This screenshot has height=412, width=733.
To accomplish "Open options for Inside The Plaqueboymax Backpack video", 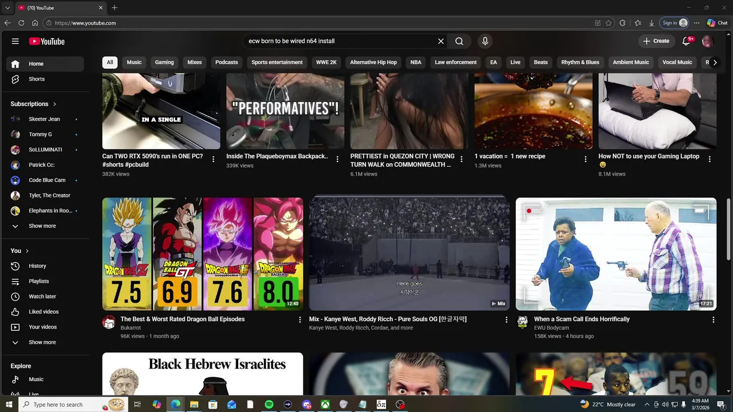I will 337,159.
